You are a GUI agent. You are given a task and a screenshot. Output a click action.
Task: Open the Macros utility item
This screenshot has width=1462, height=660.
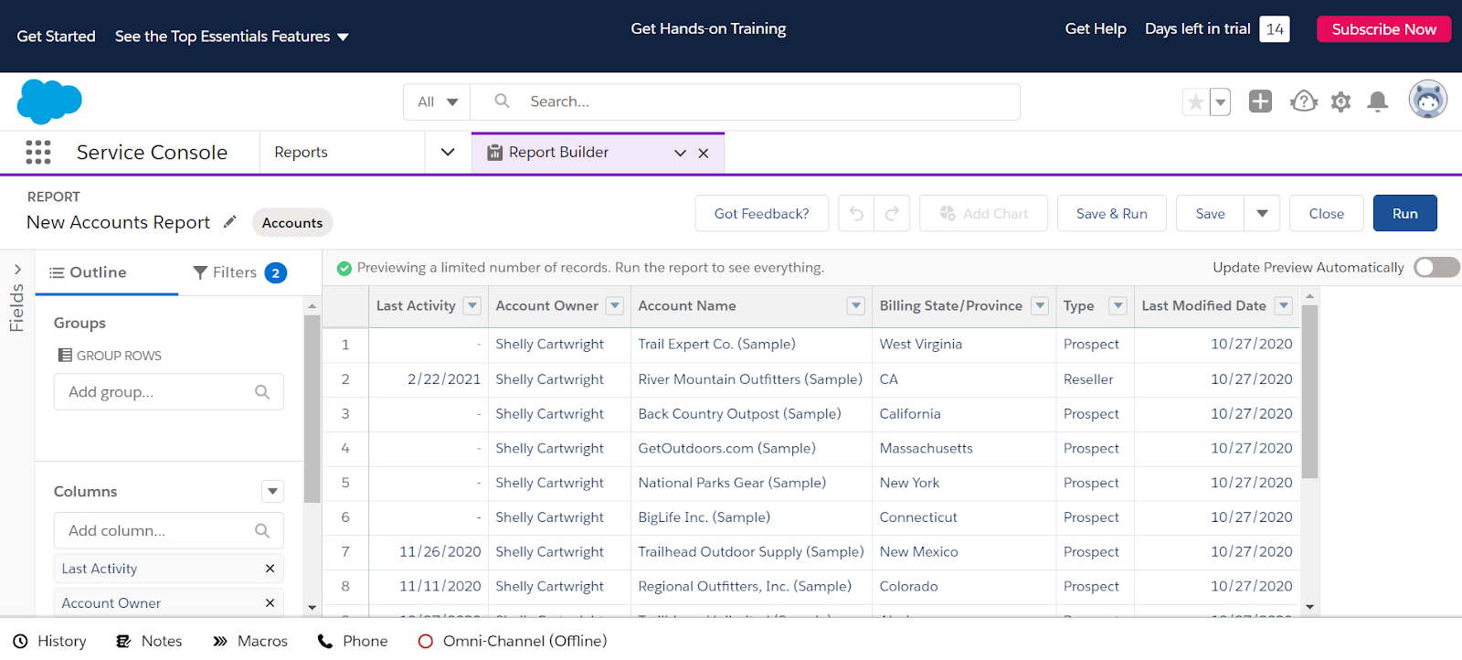[x=250, y=641]
